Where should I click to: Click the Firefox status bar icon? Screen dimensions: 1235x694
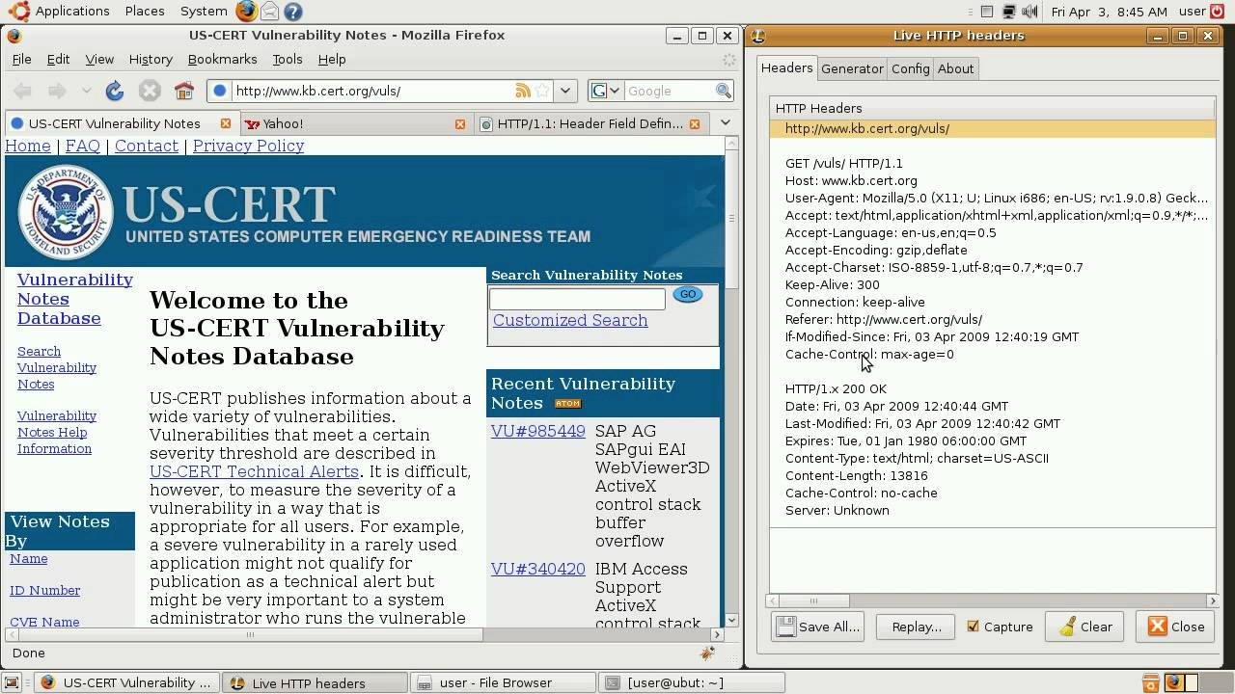coord(708,653)
